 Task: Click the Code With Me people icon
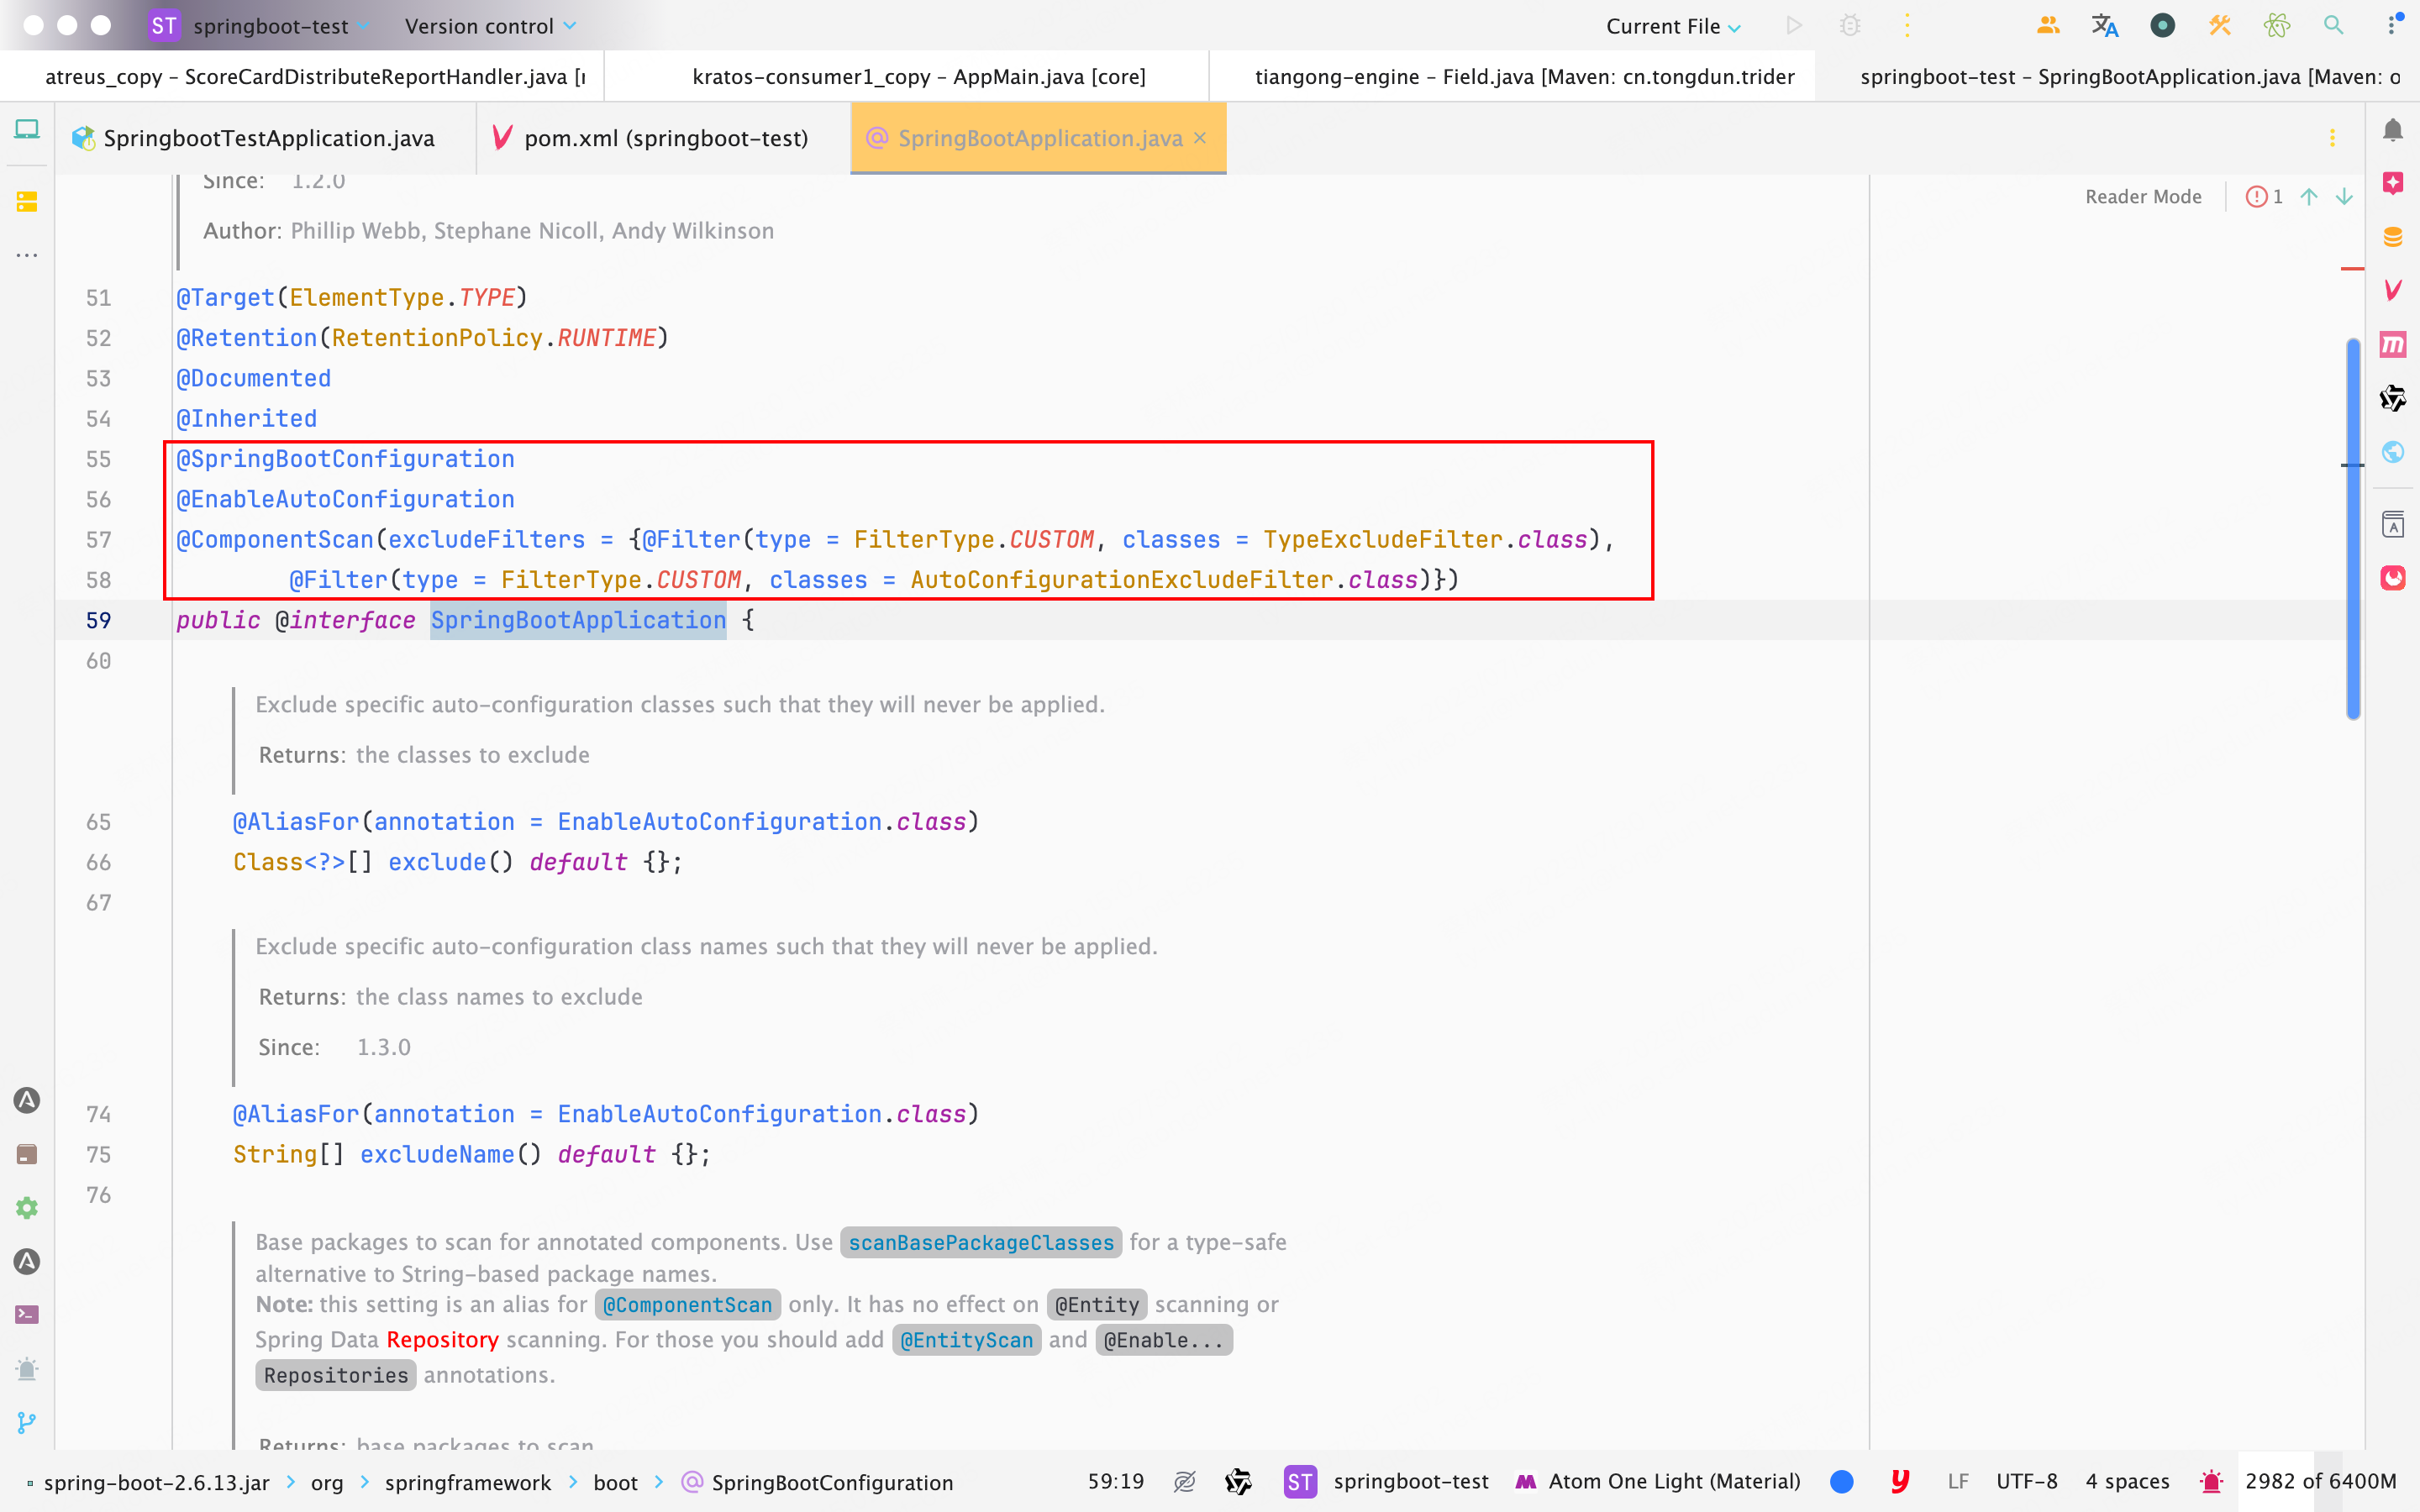tap(2047, 26)
